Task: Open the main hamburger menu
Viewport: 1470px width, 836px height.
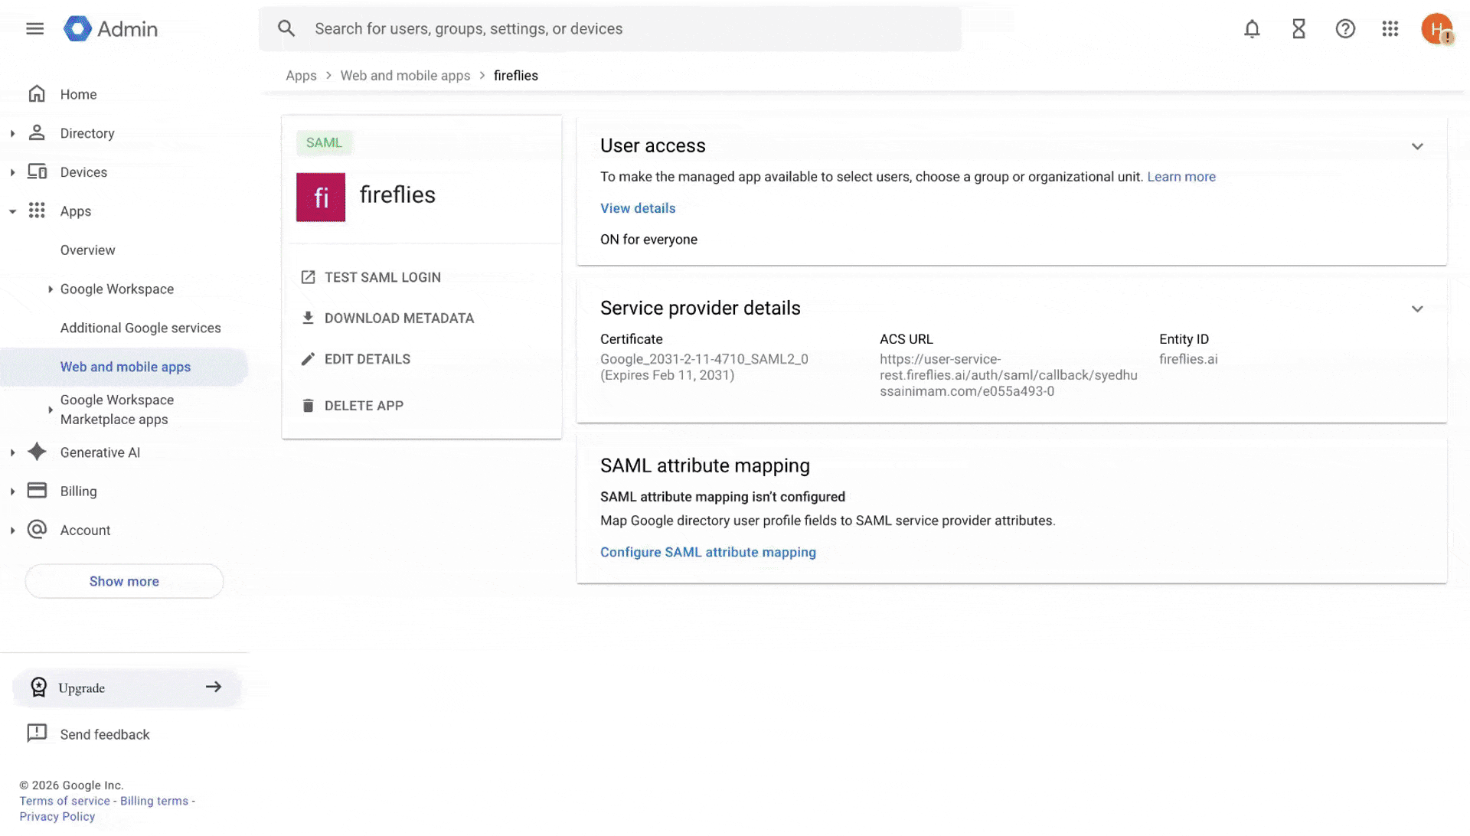Action: pos(34,29)
